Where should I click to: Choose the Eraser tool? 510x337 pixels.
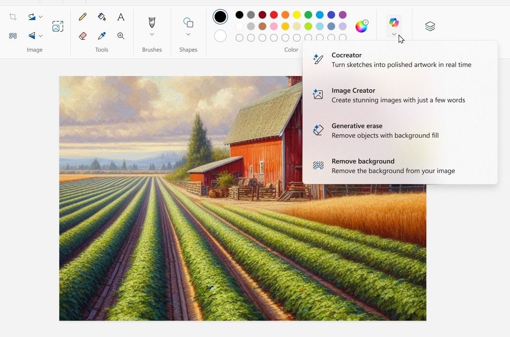[82, 35]
